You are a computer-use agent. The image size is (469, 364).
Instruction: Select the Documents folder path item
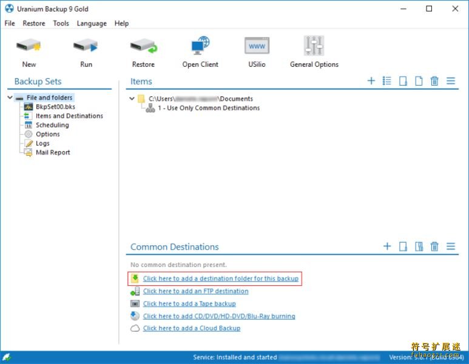click(201, 99)
